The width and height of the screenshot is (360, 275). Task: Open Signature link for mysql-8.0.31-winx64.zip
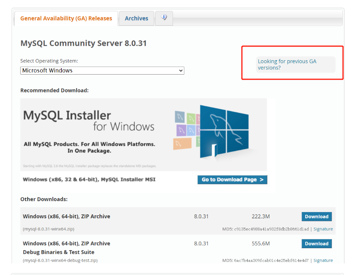[323, 229]
